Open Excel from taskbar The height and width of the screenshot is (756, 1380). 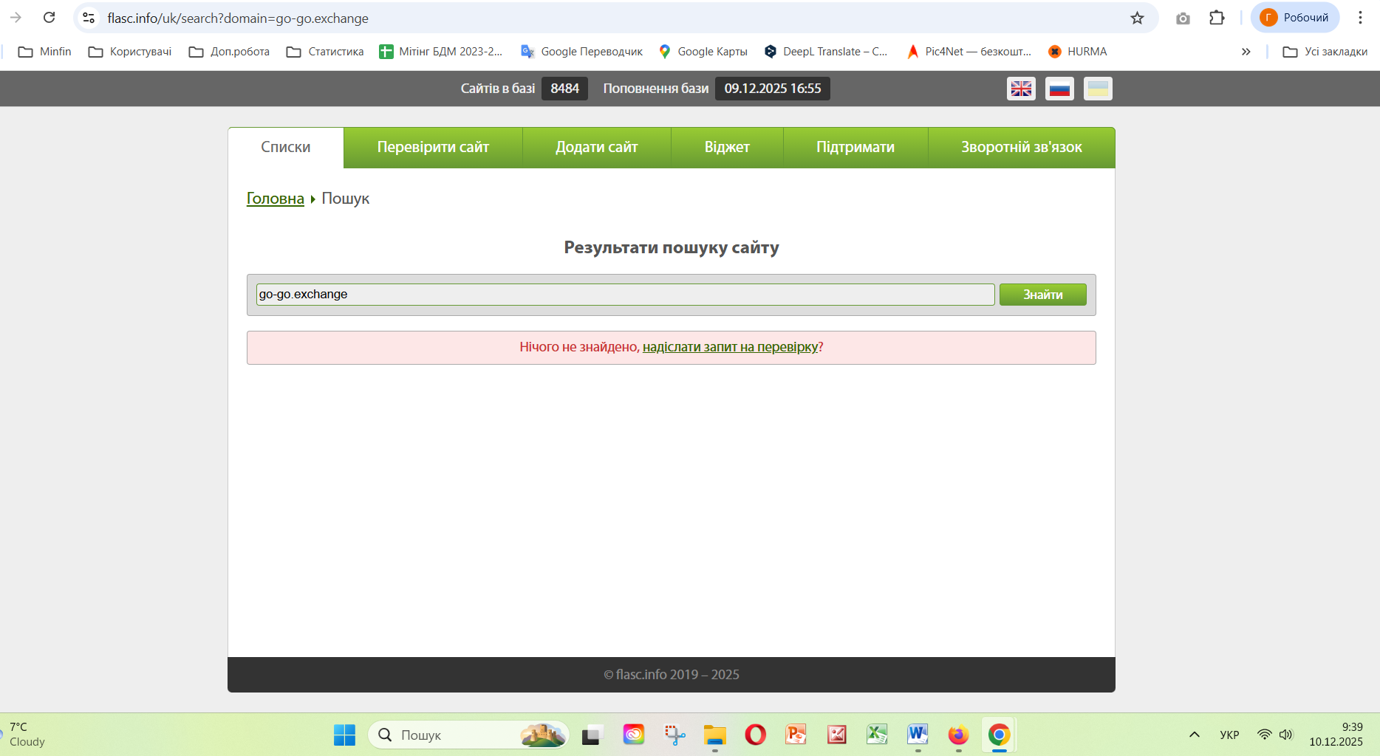point(877,735)
